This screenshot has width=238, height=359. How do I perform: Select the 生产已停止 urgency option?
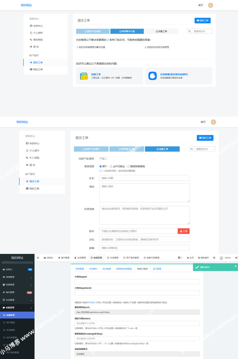coord(110,166)
